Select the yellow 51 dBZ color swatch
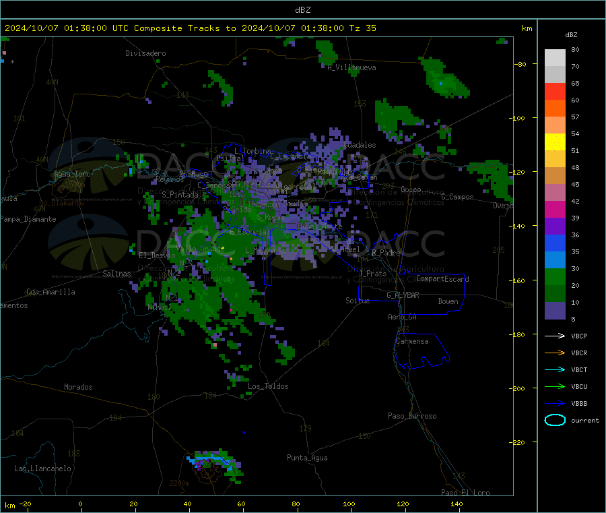This screenshot has height=513, width=606. tap(555, 142)
